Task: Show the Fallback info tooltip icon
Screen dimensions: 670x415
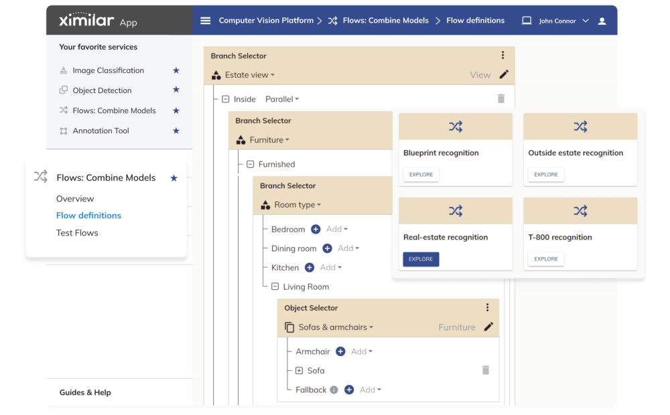Action: pyautogui.click(x=334, y=390)
